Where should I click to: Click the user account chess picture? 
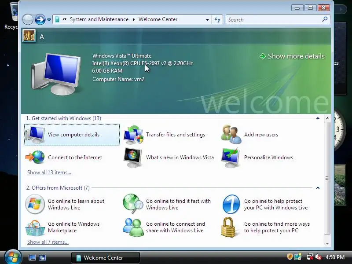click(29, 36)
